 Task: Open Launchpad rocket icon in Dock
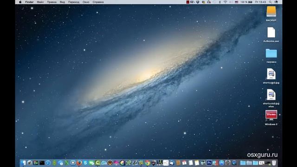[x=30, y=163]
